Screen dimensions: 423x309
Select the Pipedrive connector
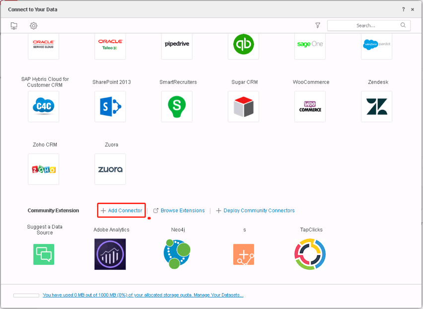(x=177, y=44)
